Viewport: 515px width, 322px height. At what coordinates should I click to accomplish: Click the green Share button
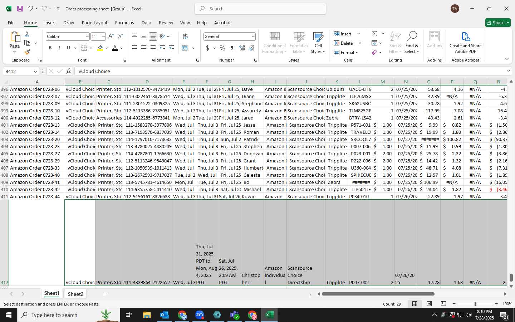click(498, 23)
